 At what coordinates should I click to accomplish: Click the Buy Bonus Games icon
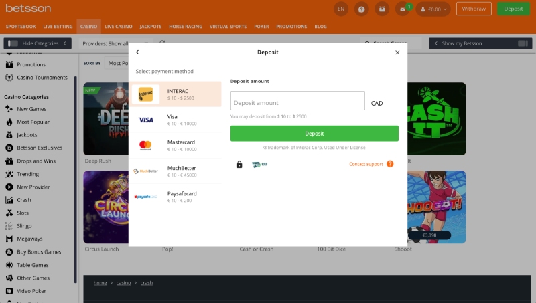click(9, 251)
